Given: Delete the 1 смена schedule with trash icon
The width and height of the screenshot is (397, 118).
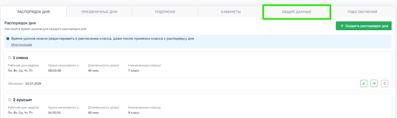Looking at the screenshot, I should pos(384,84).
